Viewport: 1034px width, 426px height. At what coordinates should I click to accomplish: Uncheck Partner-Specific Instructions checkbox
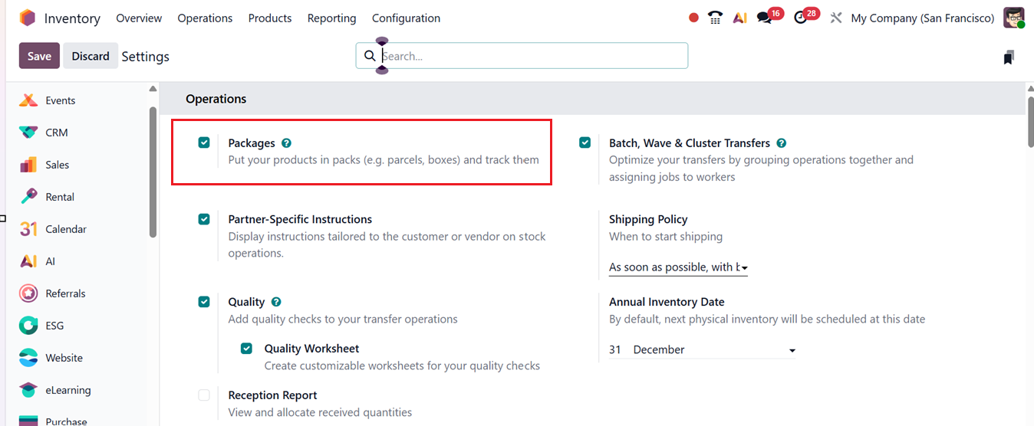point(204,219)
